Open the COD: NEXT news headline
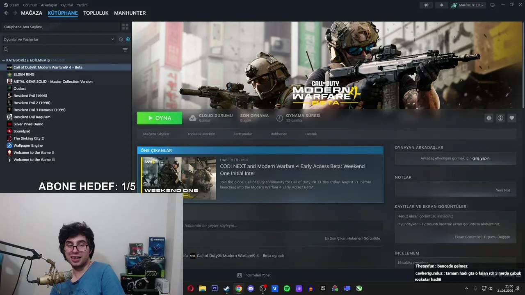This screenshot has height=295, width=525. tap(292, 170)
